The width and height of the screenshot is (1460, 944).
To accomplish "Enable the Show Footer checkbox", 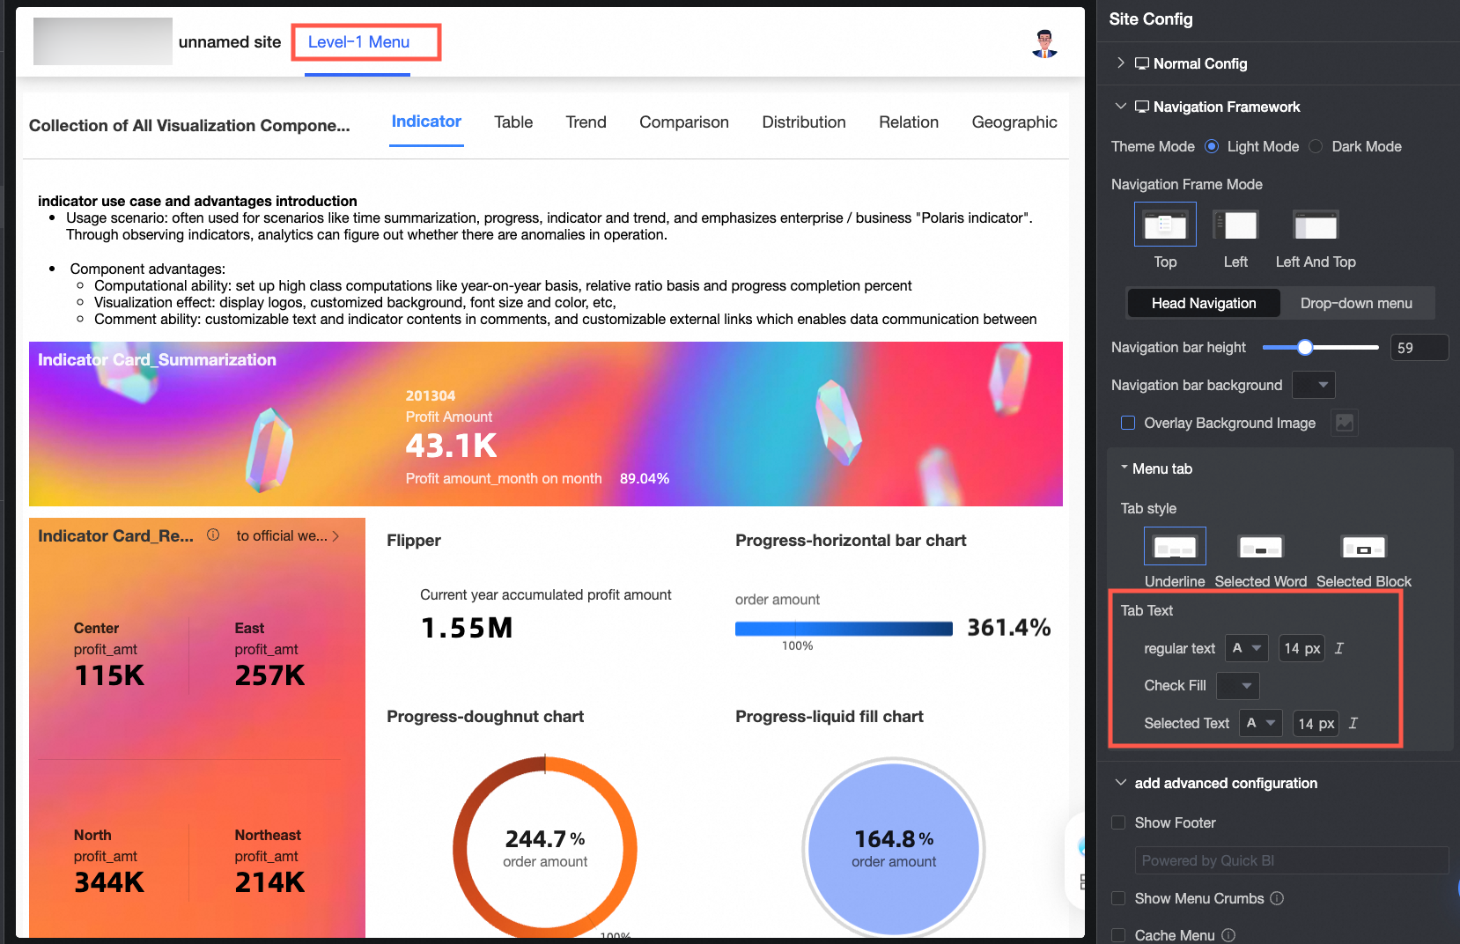I will [1118, 822].
